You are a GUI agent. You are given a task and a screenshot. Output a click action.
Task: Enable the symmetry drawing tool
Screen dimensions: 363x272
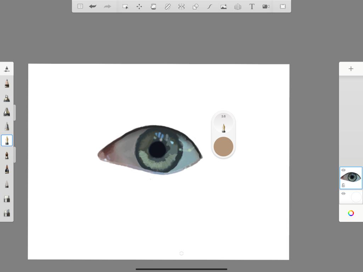[181, 6]
